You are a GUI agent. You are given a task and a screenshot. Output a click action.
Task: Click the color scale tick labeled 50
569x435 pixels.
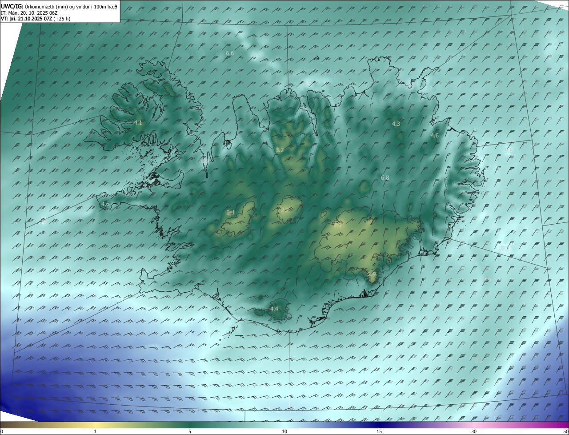[x=566, y=431]
